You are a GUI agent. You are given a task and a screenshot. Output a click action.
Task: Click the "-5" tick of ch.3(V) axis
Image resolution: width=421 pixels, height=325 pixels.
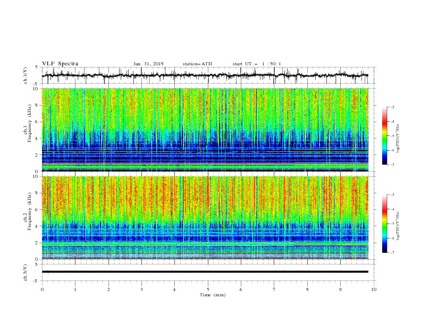pos(36,281)
